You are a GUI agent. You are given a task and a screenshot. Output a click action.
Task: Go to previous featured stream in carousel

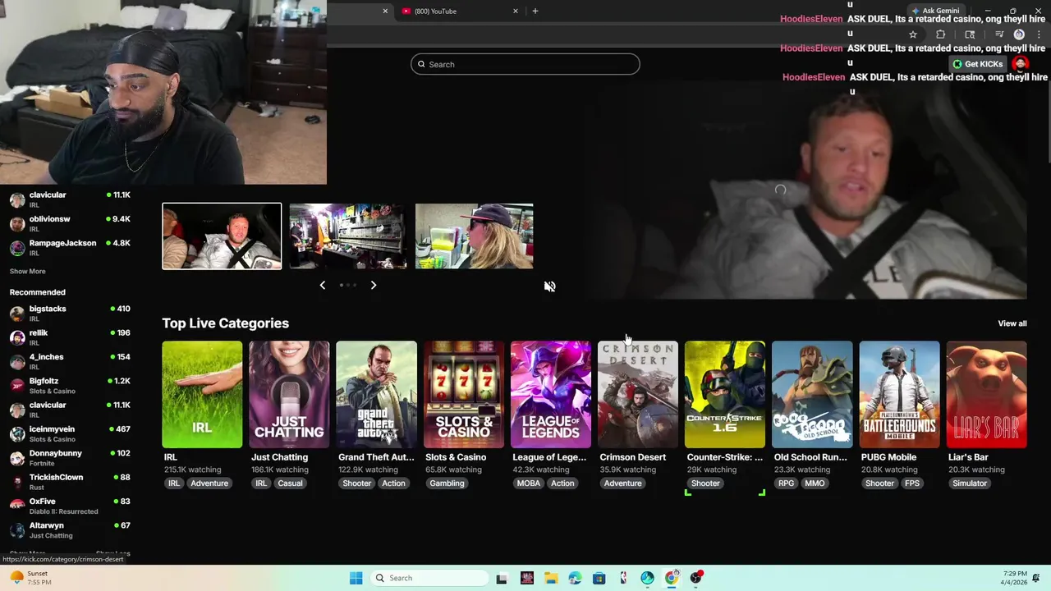322,285
